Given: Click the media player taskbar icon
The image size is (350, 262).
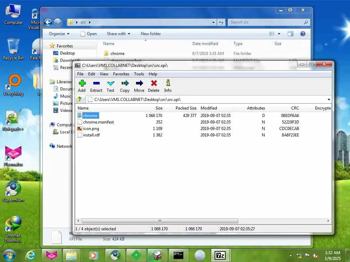Looking at the screenshot, I should pos(93,255).
